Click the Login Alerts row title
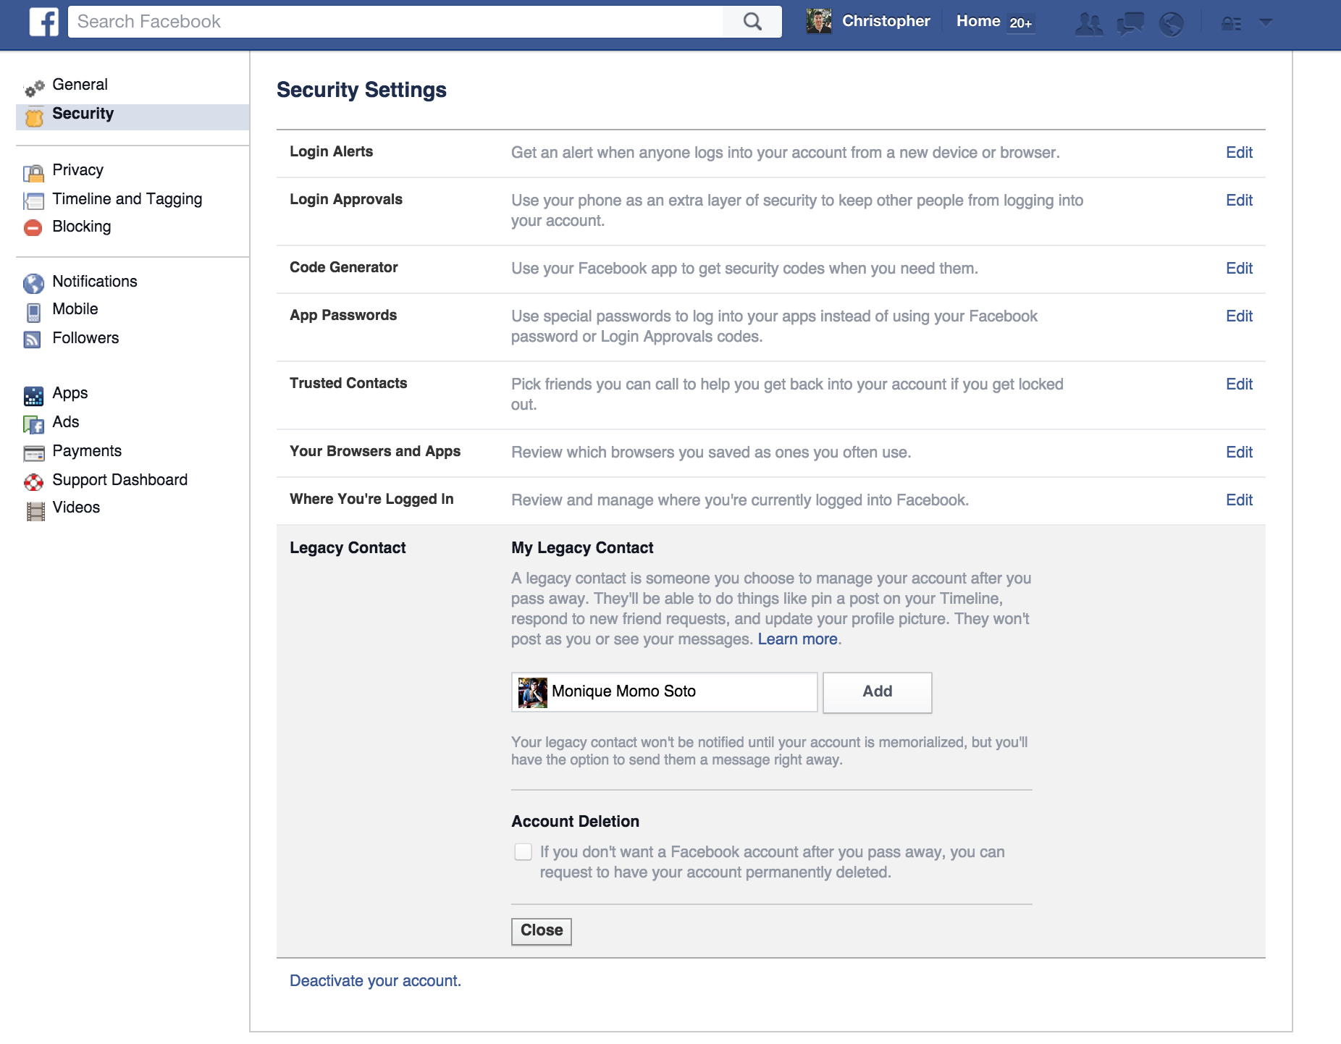This screenshot has height=1044, width=1341. pyautogui.click(x=331, y=151)
